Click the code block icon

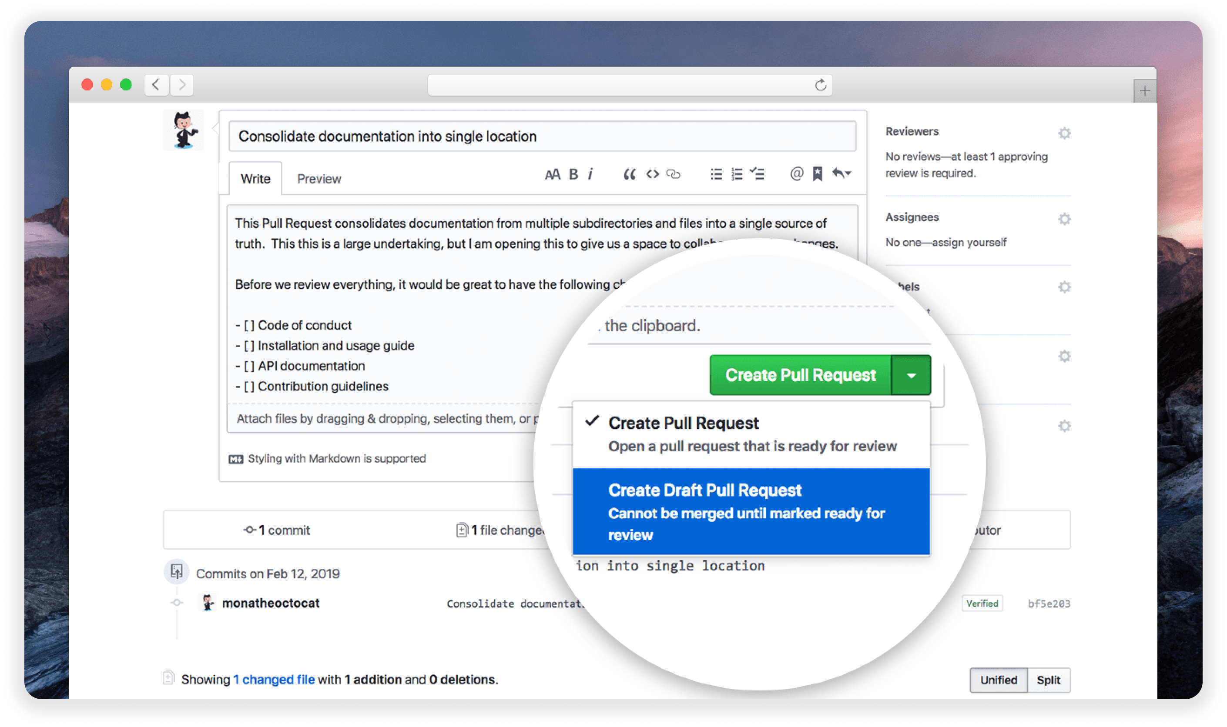point(652,177)
